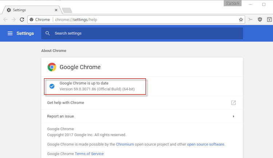Go forward with the forward arrow
The width and height of the screenshot is (273, 158).
13,20
